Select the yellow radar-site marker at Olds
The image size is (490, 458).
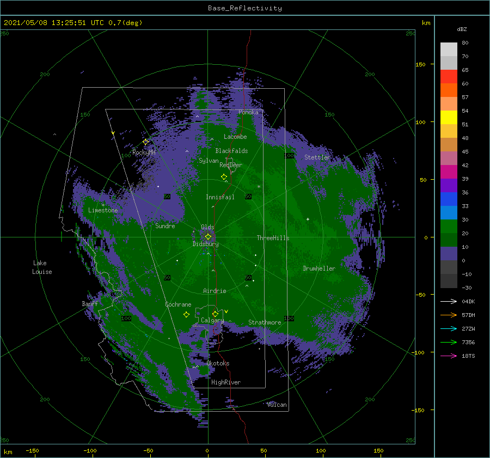pos(208,237)
